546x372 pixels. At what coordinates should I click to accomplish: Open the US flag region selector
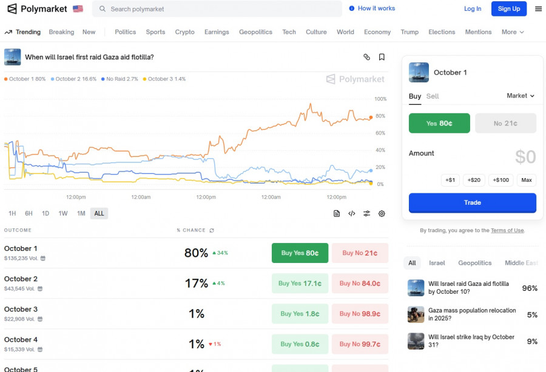78,9
